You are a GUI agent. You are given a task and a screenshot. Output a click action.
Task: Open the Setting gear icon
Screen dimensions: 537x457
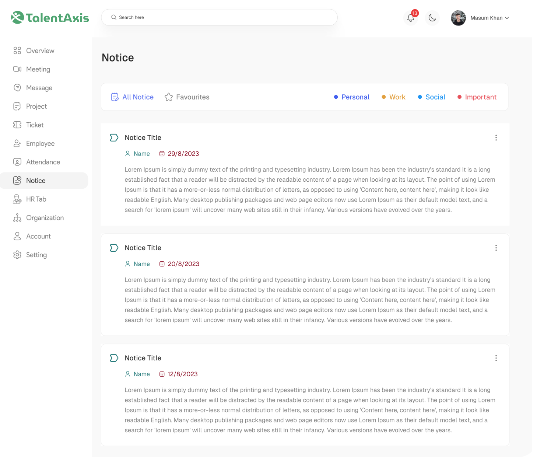pyautogui.click(x=17, y=255)
